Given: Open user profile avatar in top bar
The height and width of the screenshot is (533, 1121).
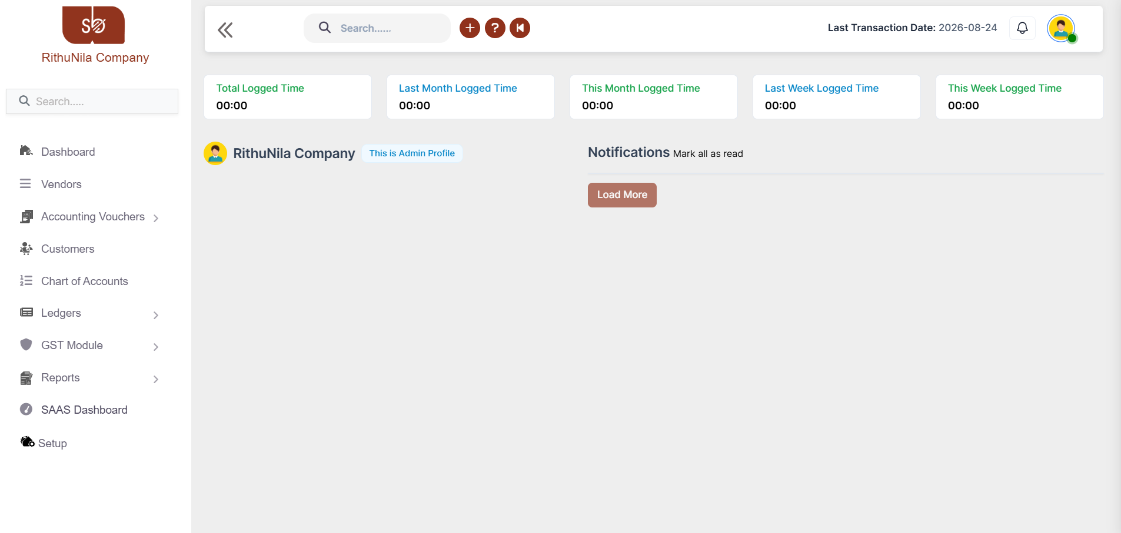Looking at the screenshot, I should pyautogui.click(x=1061, y=28).
